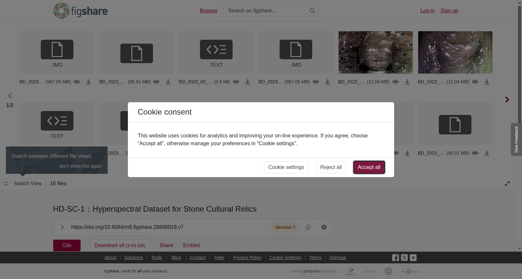Open the Blog footer link

coord(176,258)
